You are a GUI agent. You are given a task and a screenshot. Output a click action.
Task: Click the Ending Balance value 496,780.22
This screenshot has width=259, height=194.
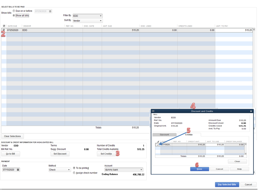[138, 174]
